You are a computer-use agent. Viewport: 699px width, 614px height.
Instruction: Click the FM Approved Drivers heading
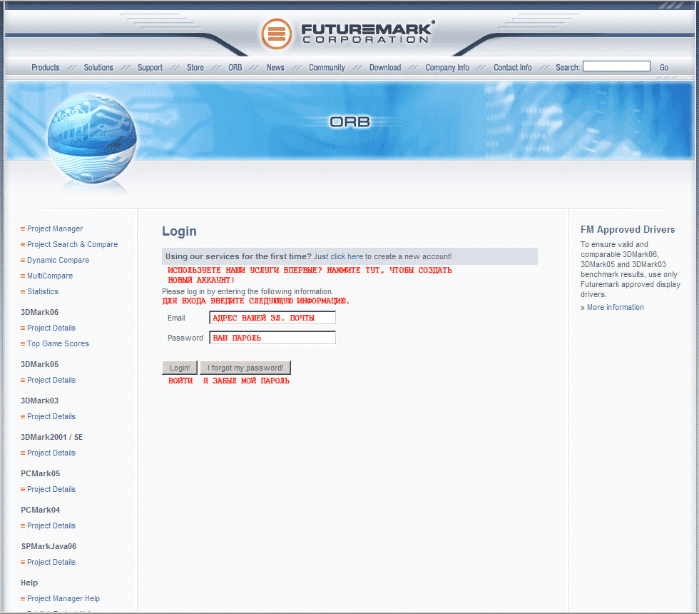click(x=628, y=229)
